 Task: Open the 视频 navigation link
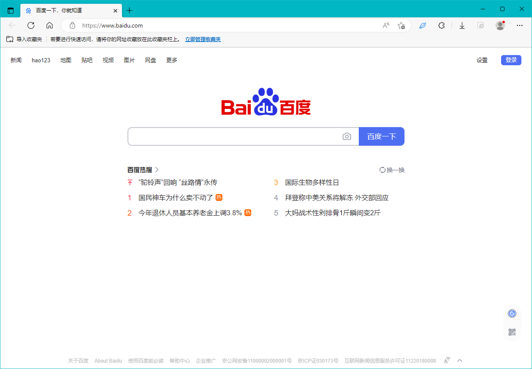click(x=108, y=60)
